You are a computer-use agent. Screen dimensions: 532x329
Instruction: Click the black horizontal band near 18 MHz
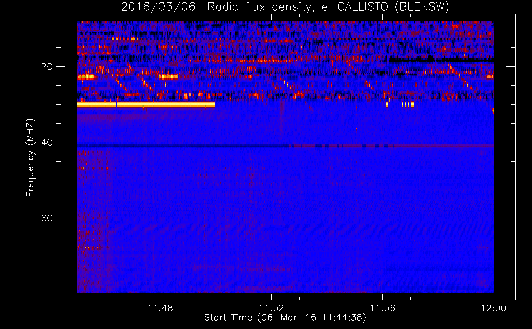coord(441,60)
